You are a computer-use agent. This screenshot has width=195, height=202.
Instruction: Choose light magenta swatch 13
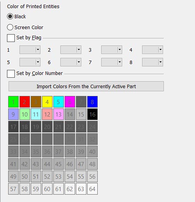coord(58,114)
